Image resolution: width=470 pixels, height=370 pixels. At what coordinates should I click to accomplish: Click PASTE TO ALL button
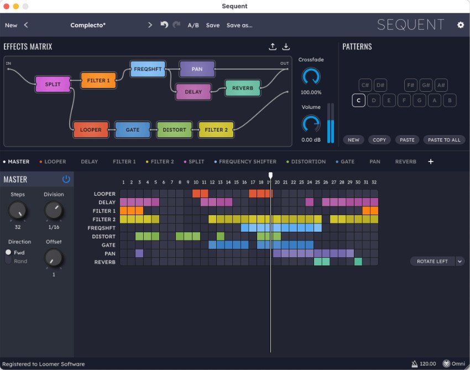pyautogui.click(x=444, y=140)
